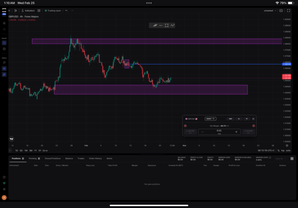Set chart range to 1M

click(x=26, y=151)
